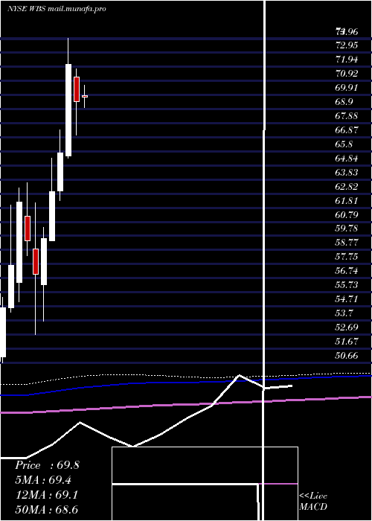
Task: Click the Price : 69.8 readout
Action: 47,465
